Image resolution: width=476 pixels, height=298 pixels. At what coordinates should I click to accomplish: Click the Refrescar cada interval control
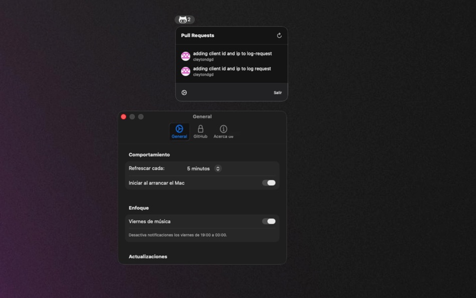[x=203, y=169]
